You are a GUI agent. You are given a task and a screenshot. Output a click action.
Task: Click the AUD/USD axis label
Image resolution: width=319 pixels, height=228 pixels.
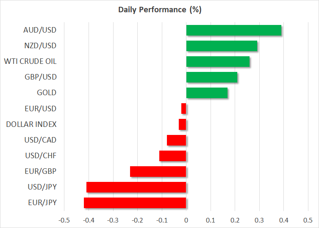tap(40, 30)
